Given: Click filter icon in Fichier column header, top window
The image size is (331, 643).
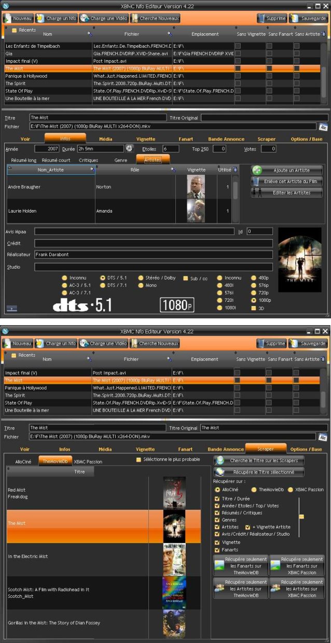Looking at the screenshot, I should coord(169,34).
